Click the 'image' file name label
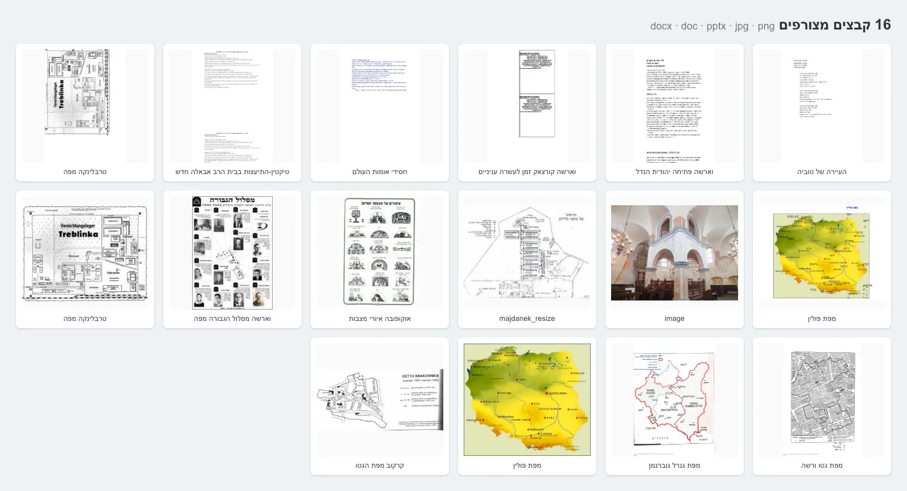 click(x=675, y=319)
